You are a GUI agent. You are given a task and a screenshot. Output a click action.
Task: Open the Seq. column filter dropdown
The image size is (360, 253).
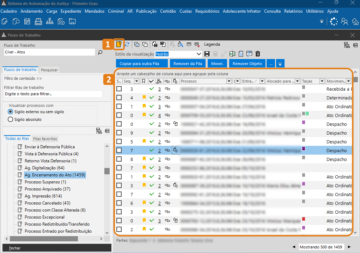(136, 81)
